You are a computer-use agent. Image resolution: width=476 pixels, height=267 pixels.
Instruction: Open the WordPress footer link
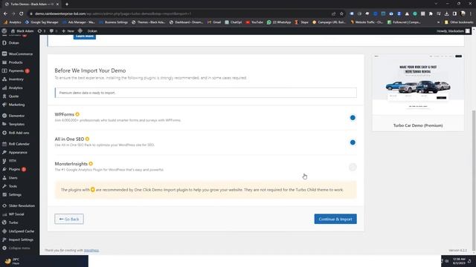click(x=91, y=251)
